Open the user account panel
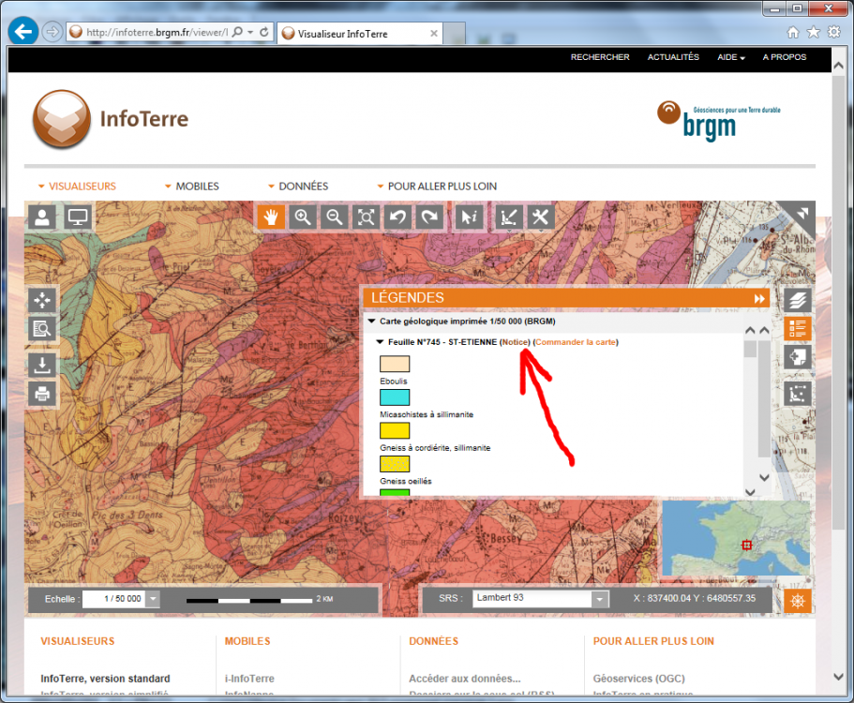This screenshot has height=703, width=854. point(42,217)
